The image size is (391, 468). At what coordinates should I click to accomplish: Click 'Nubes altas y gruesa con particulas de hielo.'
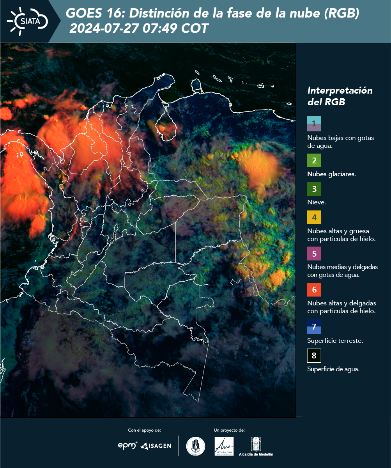pyautogui.click(x=341, y=235)
